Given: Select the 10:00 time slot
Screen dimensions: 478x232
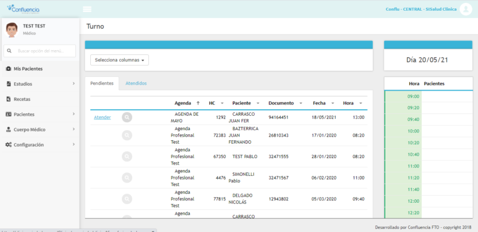Looking at the screenshot, I should pos(413,131).
